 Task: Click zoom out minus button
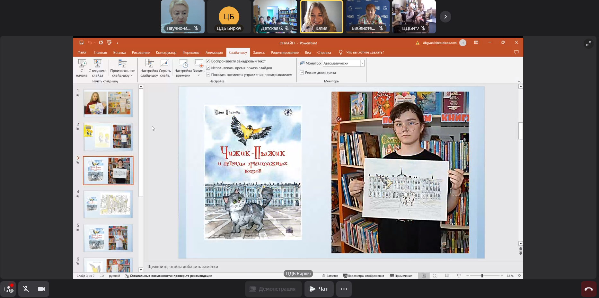click(468, 276)
